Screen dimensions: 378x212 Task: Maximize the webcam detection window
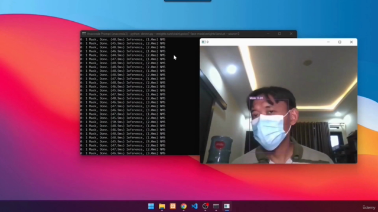340,42
